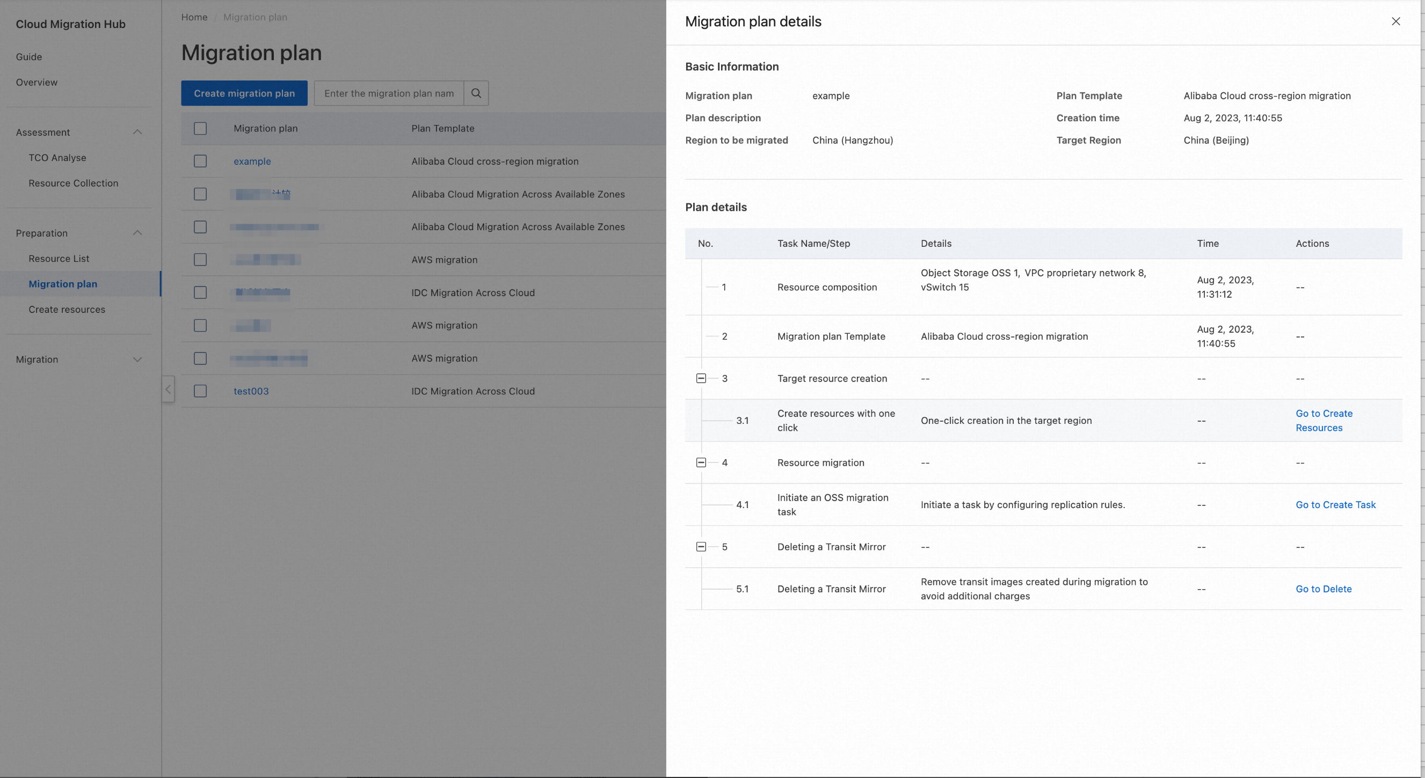The image size is (1425, 778).
Task: Check the select-all checkbox in the table header
Action: click(200, 128)
